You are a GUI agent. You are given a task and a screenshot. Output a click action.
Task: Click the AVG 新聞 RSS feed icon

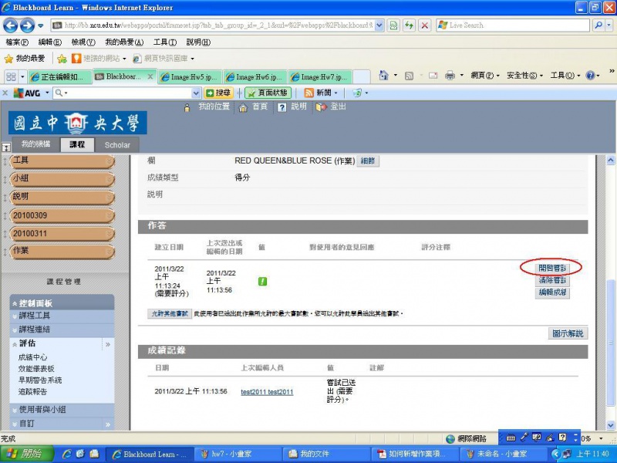click(308, 93)
